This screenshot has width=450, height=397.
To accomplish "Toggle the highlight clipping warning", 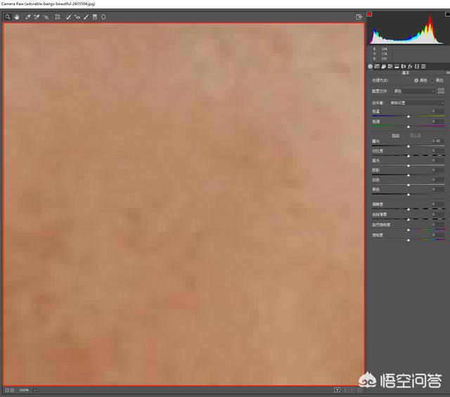I will 447,14.
